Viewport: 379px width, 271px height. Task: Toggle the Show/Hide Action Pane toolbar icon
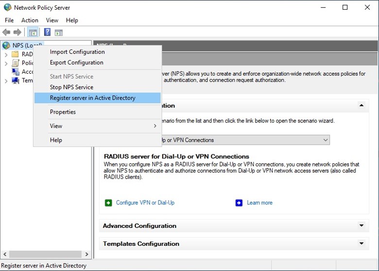coord(59,33)
